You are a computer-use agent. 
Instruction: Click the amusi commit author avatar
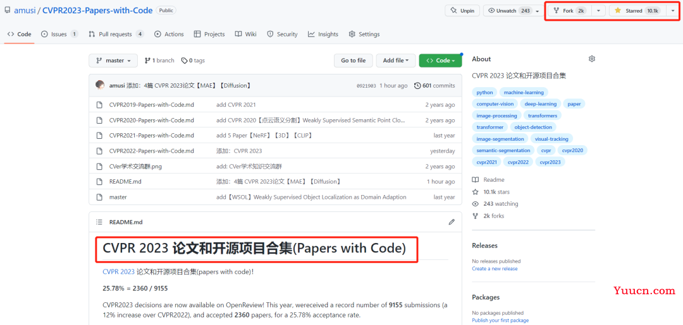coord(100,85)
